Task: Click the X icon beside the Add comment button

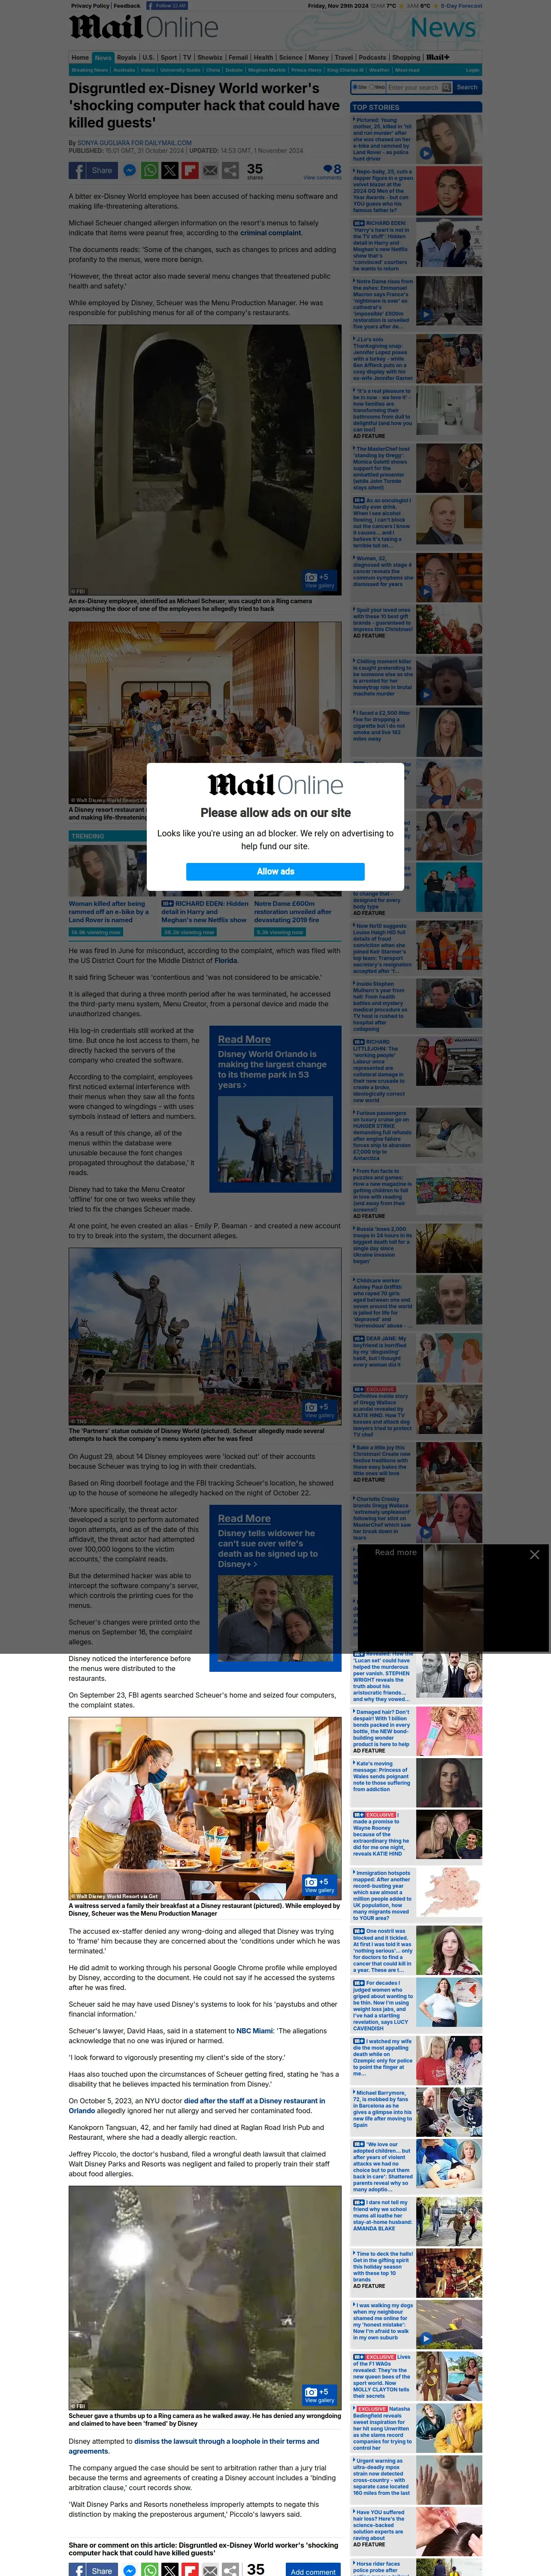Action: pyautogui.click(x=170, y=2570)
